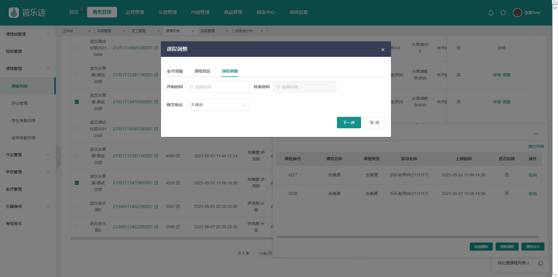Open 运营管理 in the top menu
Image resolution: width=558 pixels, height=277 pixels.
[135, 12]
